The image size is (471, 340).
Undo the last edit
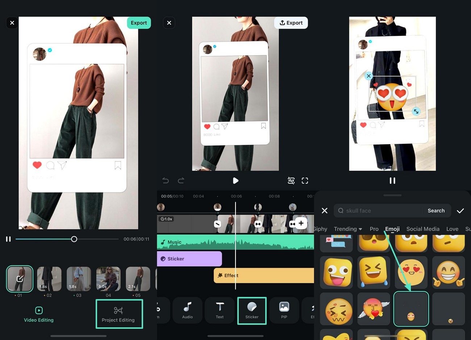166,180
